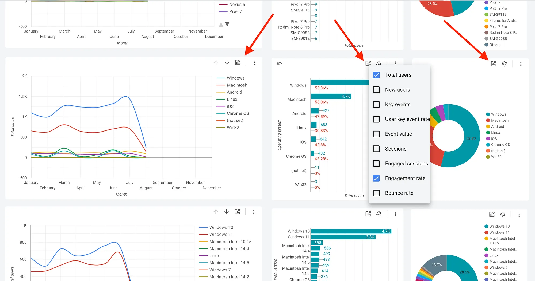Uncheck the Total users metric
Viewport: 535px width, 281px height.
pos(376,75)
